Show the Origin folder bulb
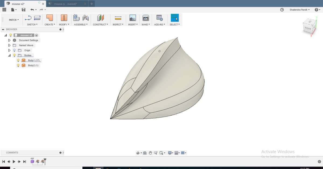The height and width of the screenshot is (169, 323). [14, 50]
